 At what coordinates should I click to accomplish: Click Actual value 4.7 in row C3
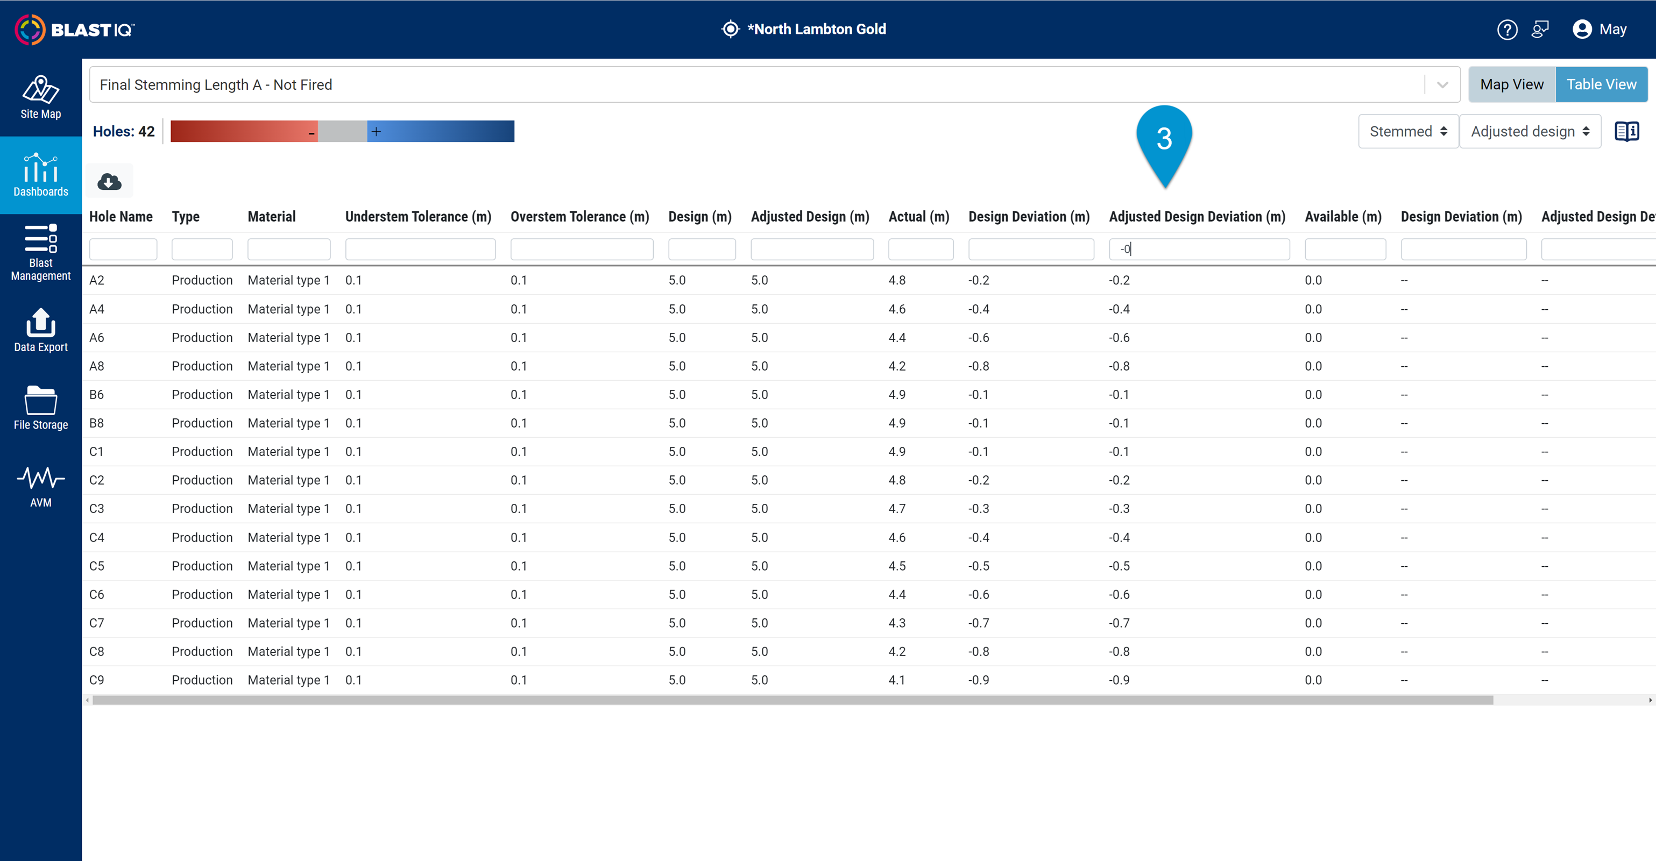pyautogui.click(x=897, y=509)
